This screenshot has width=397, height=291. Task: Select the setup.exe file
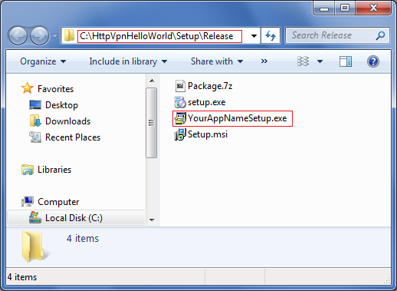click(x=207, y=102)
